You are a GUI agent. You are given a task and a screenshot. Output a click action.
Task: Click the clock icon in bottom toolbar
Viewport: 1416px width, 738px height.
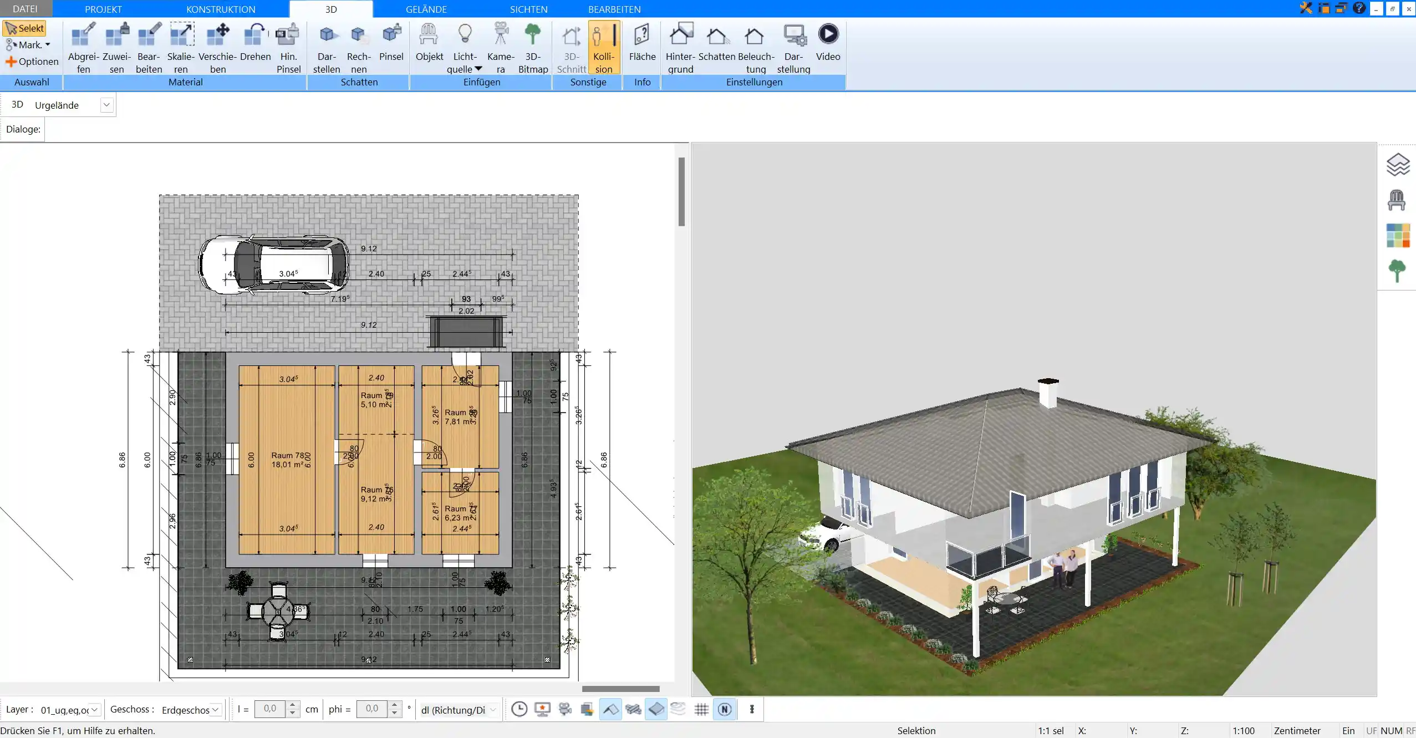(519, 709)
